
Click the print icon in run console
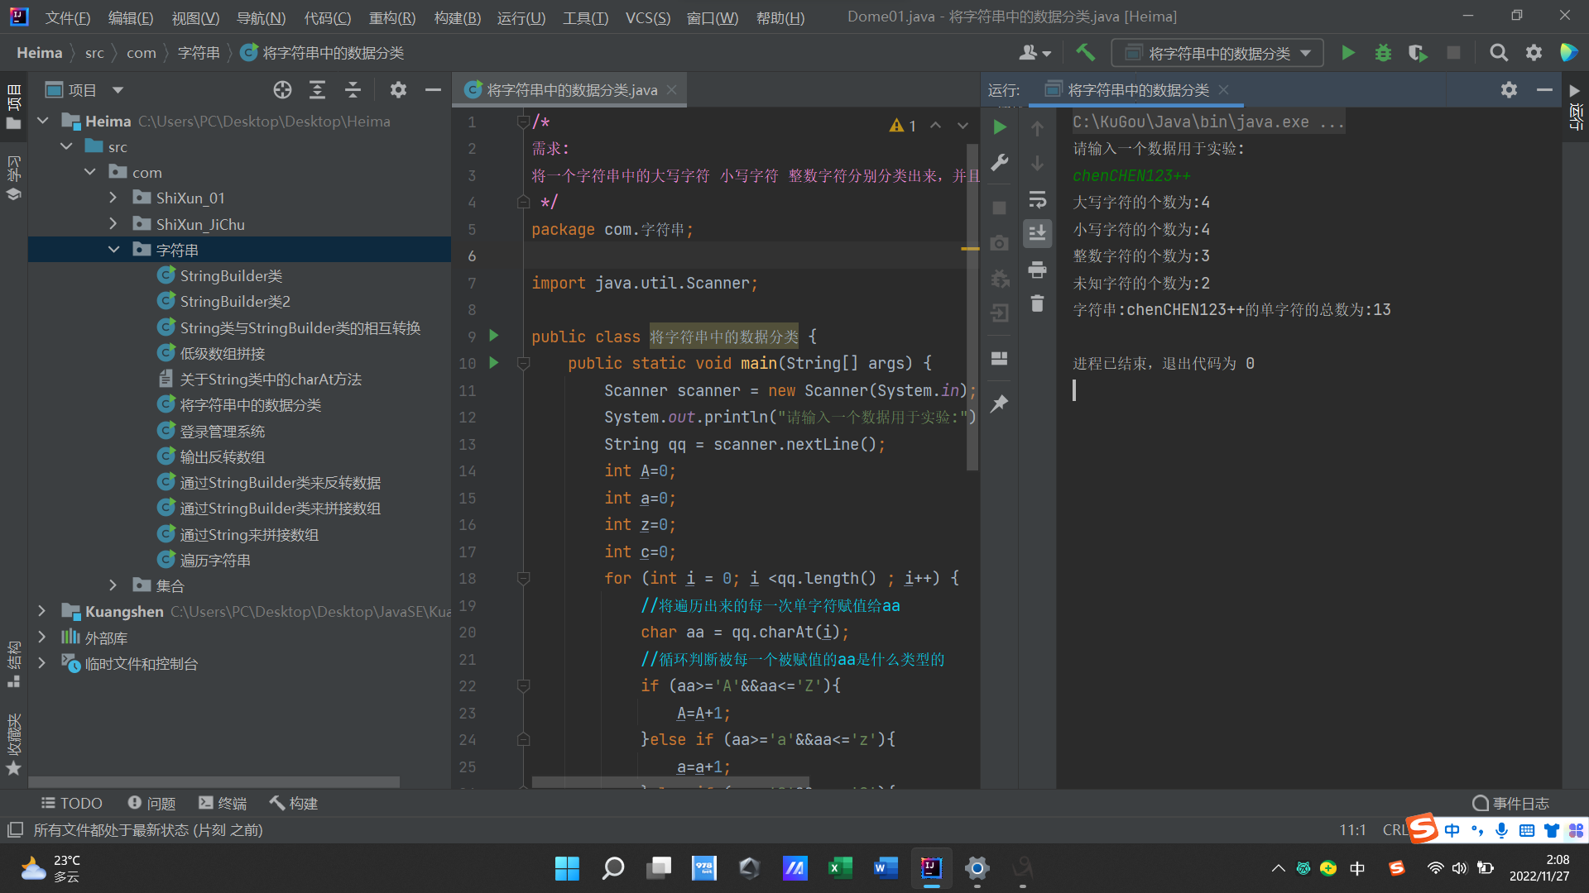[x=1037, y=270]
